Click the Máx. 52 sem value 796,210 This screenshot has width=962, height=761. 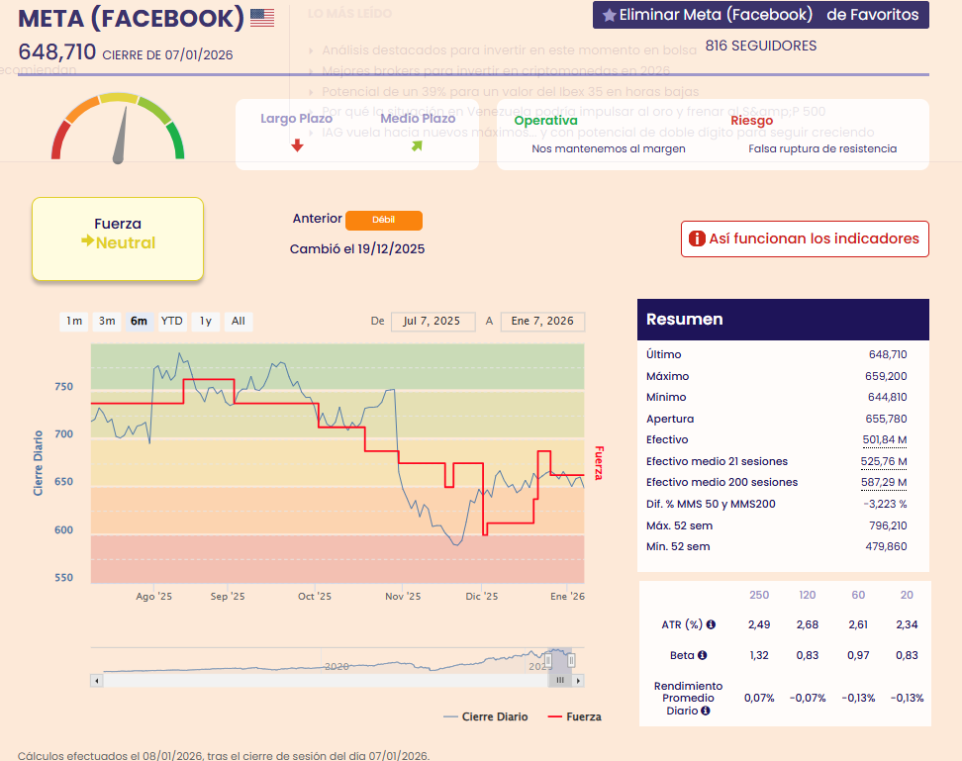(x=888, y=525)
